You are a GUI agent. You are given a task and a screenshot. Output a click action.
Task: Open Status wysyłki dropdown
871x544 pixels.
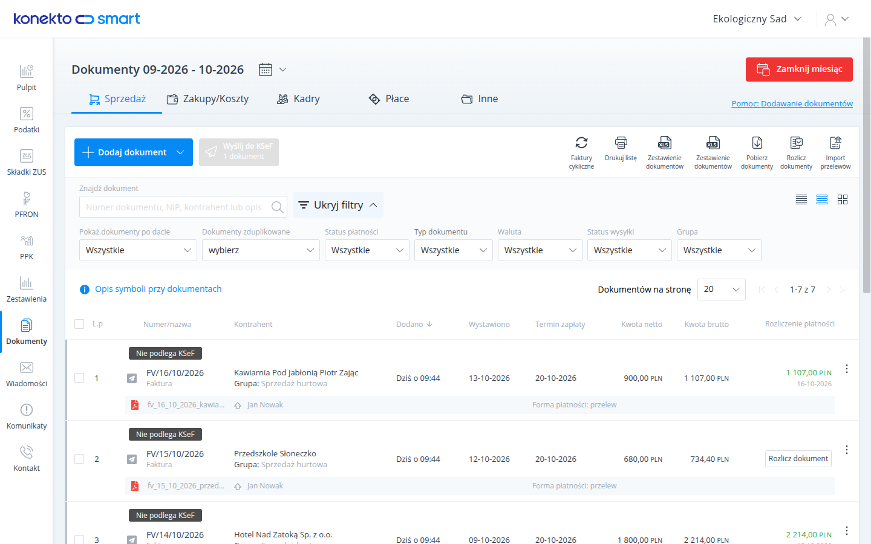(630, 250)
